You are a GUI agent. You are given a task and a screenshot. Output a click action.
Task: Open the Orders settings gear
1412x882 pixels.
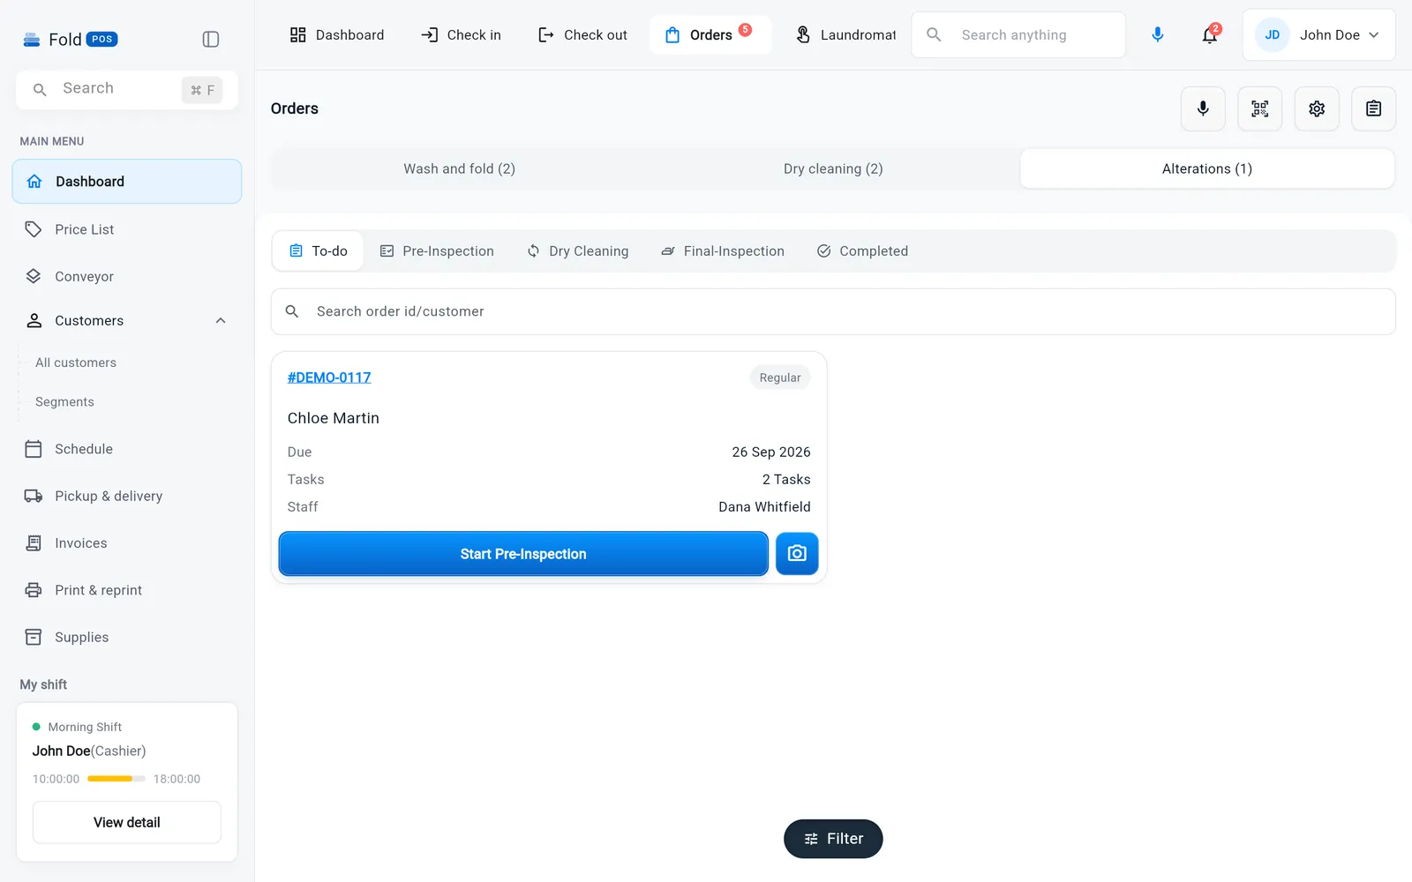coord(1317,108)
